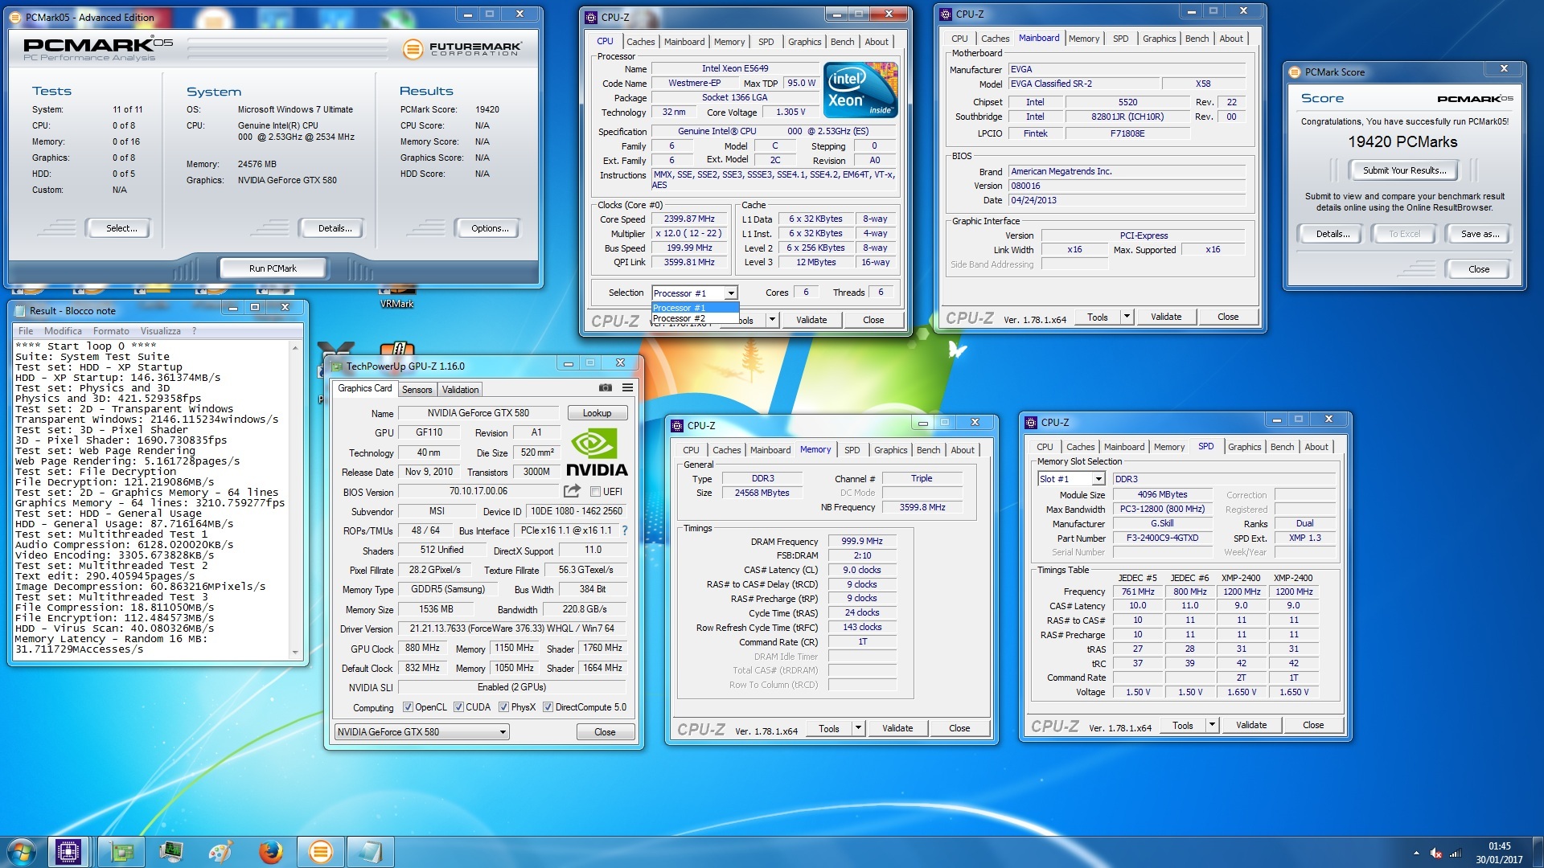Choose Processor #1 from the open list

pyautogui.click(x=695, y=308)
